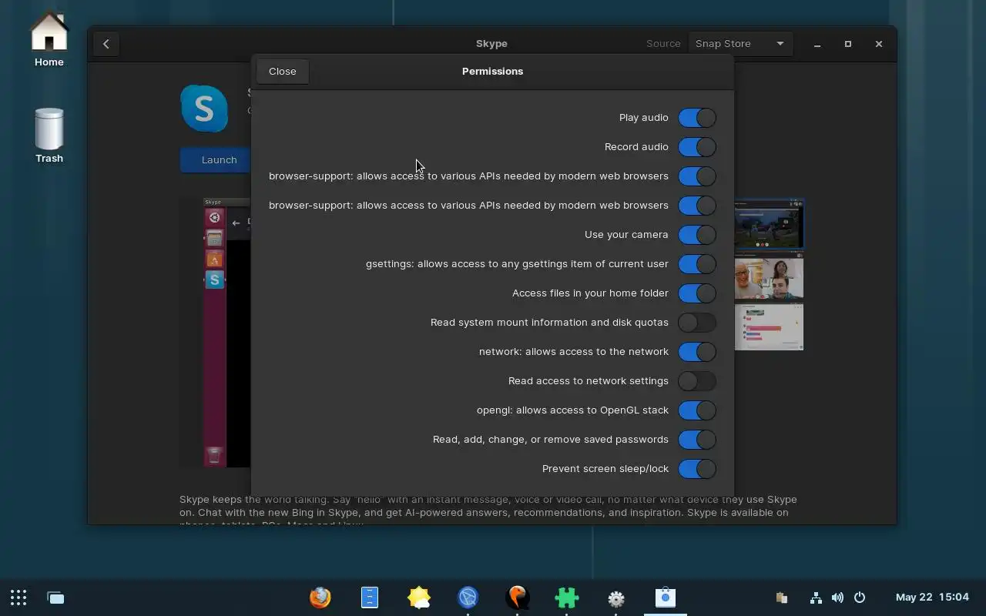Turn off home folder file access
Screen dimensions: 986x616
697,293
